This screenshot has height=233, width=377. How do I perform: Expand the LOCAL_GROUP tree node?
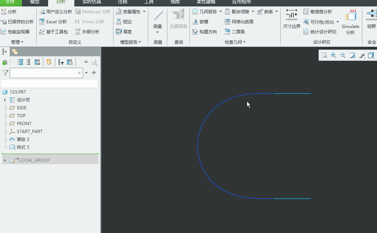(5, 160)
